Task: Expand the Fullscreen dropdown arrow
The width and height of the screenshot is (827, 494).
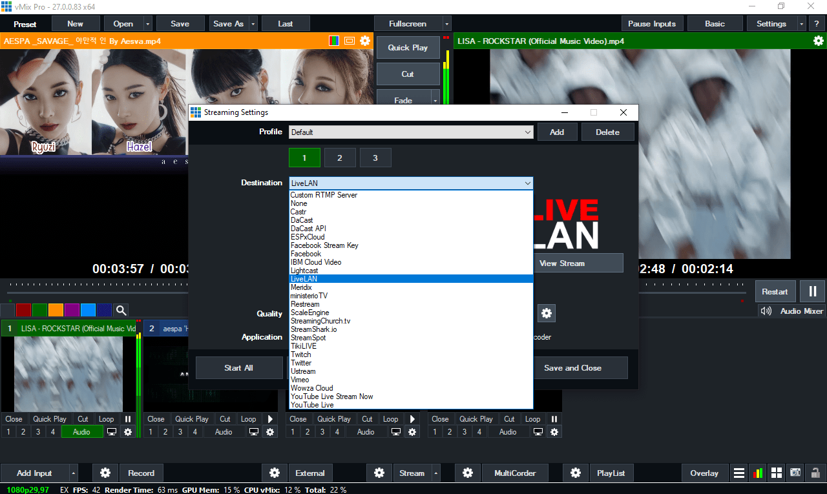Action: tap(446, 24)
